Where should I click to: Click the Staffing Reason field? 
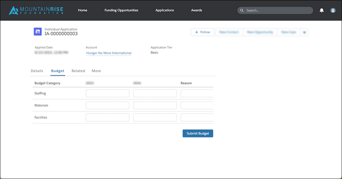point(197,93)
